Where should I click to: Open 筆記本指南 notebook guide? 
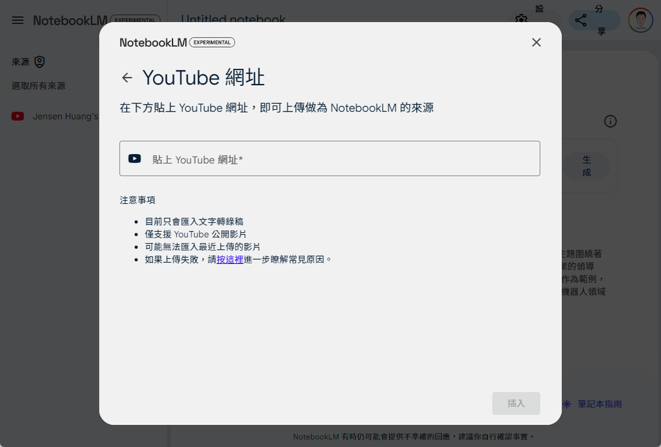(x=600, y=404)
